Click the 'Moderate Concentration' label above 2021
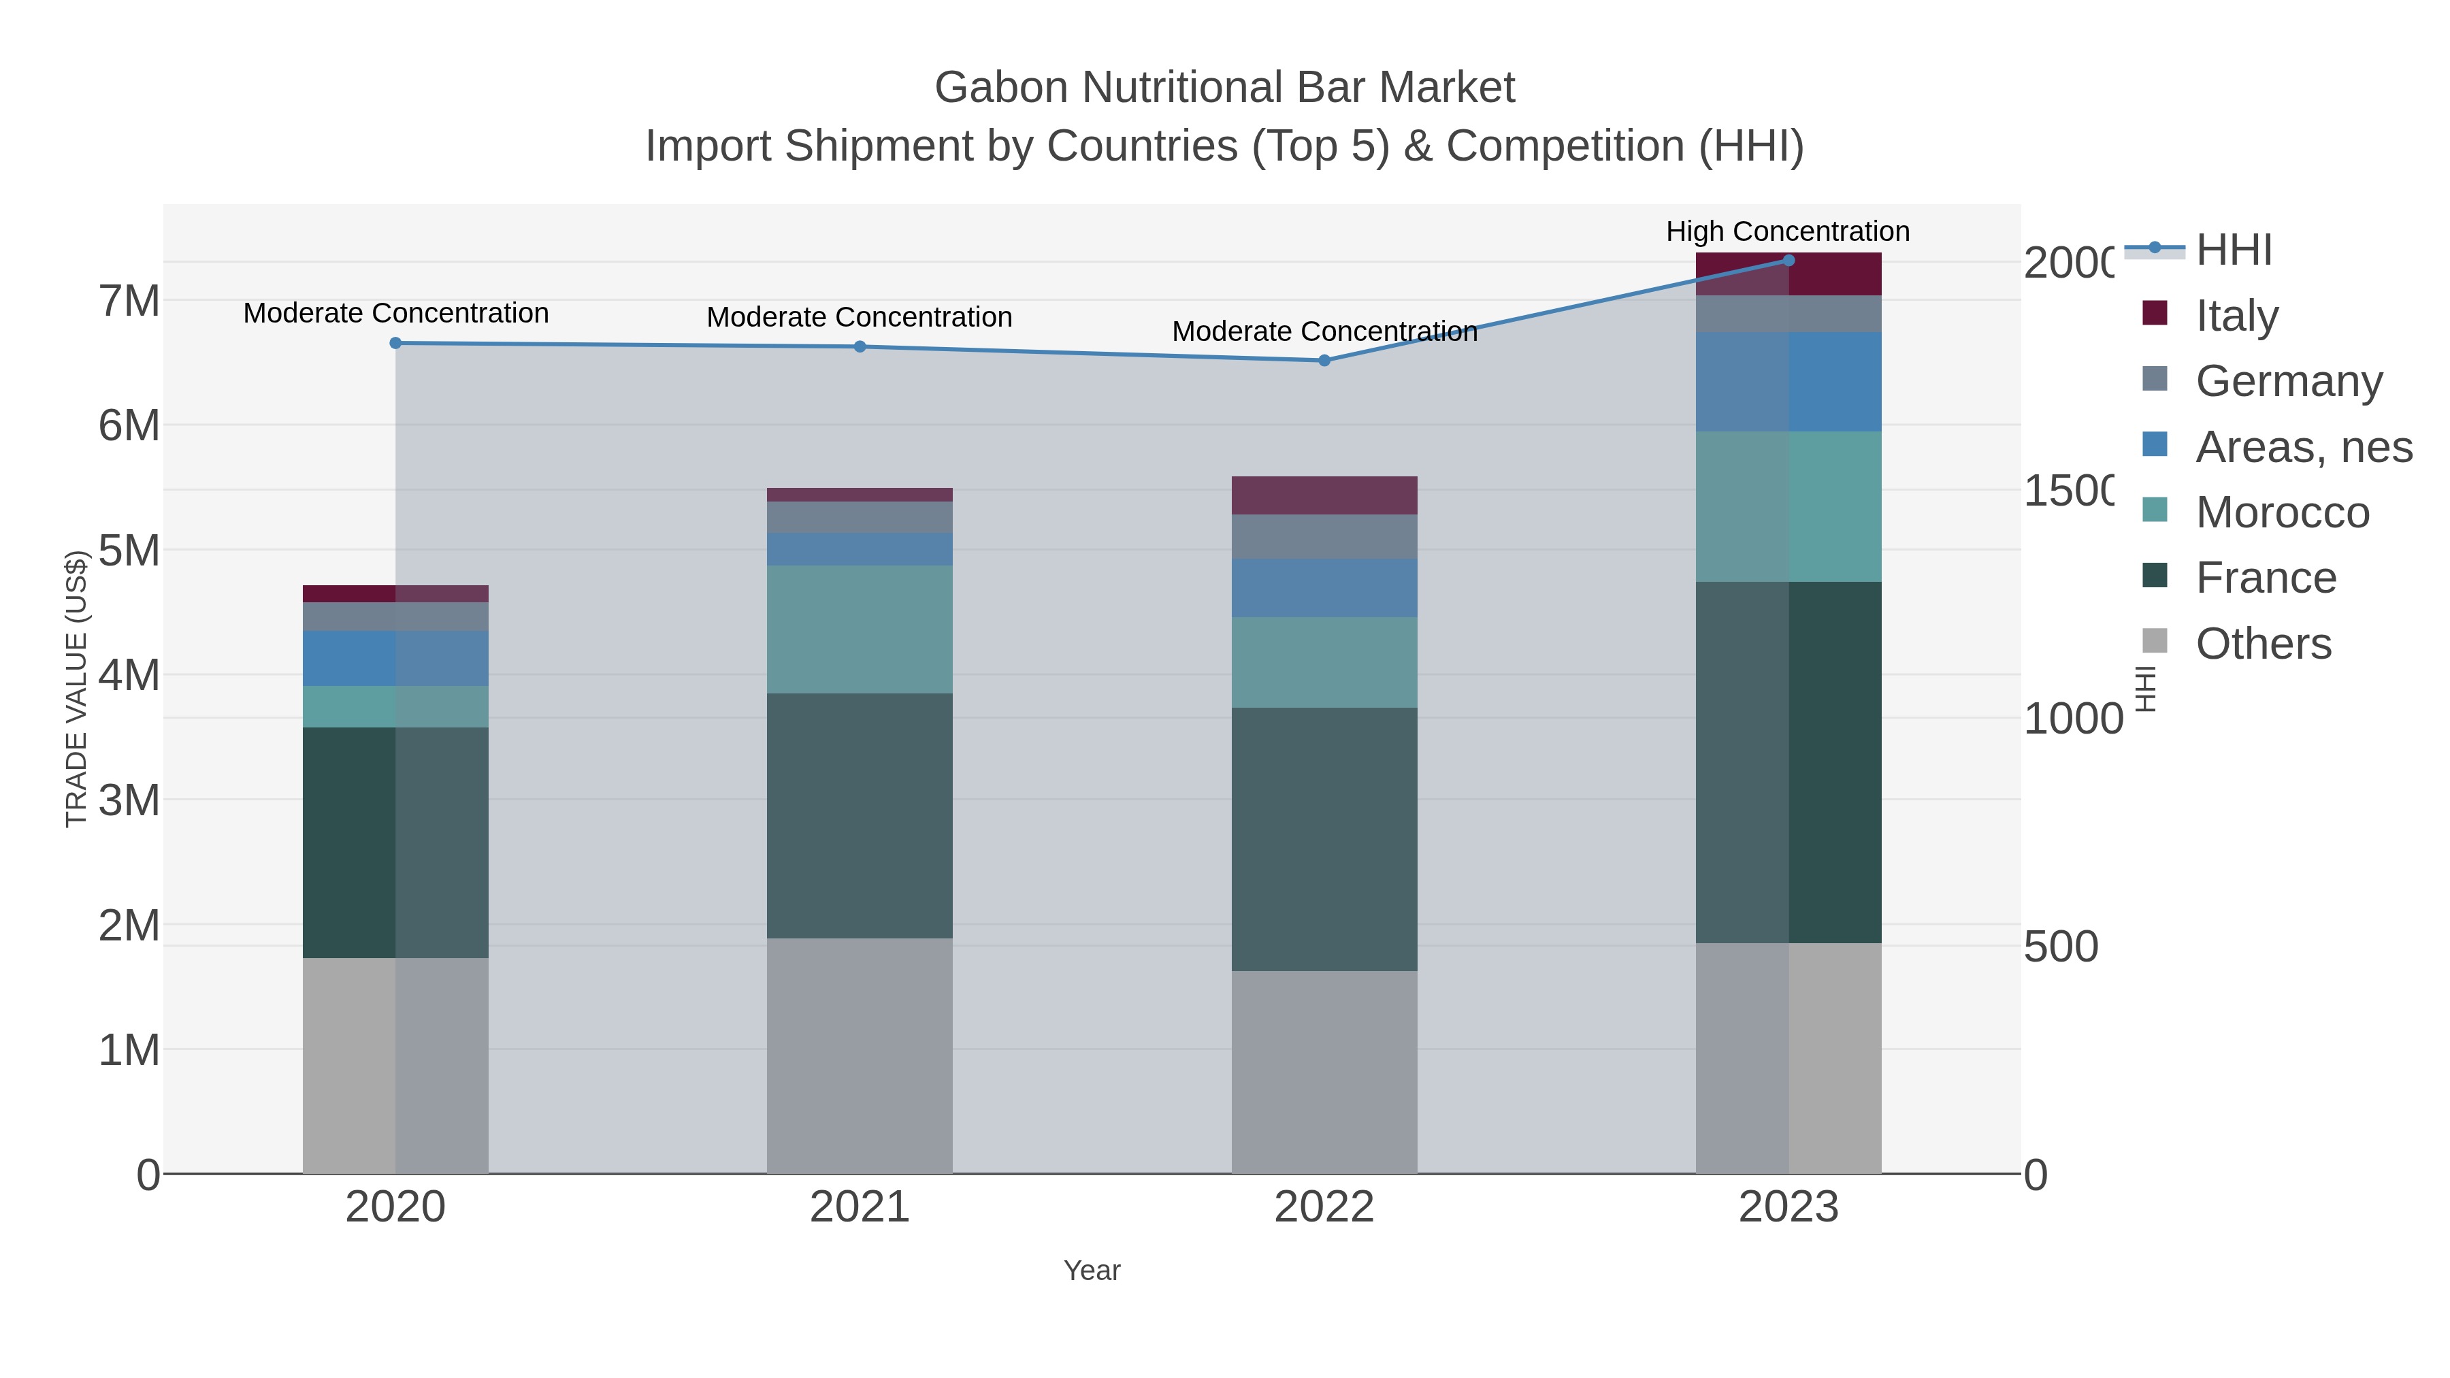 (x=860, y=316)
